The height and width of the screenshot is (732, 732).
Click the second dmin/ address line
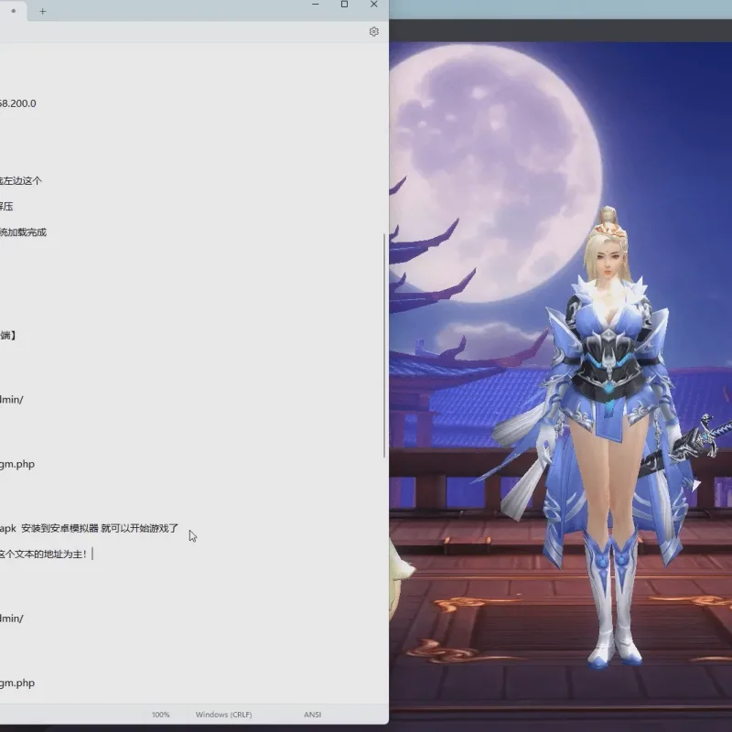click(x=11, y=619)
